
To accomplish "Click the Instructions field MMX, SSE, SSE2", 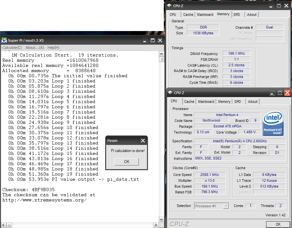I will coord(240,158).
